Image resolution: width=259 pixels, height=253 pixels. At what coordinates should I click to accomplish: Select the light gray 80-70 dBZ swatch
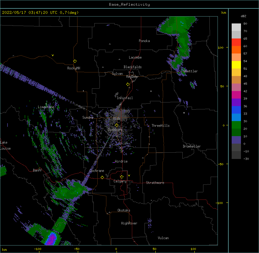(x=236, y=27)
